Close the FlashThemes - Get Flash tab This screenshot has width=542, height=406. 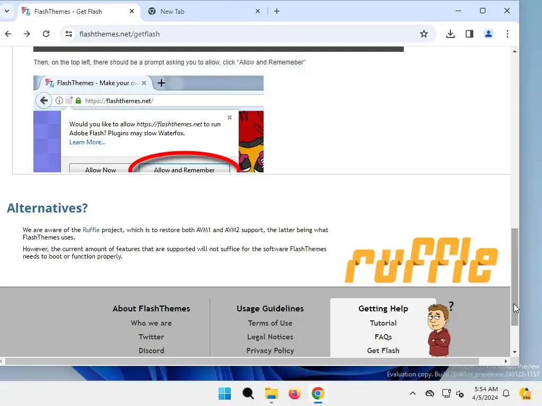tap(132, 12)
